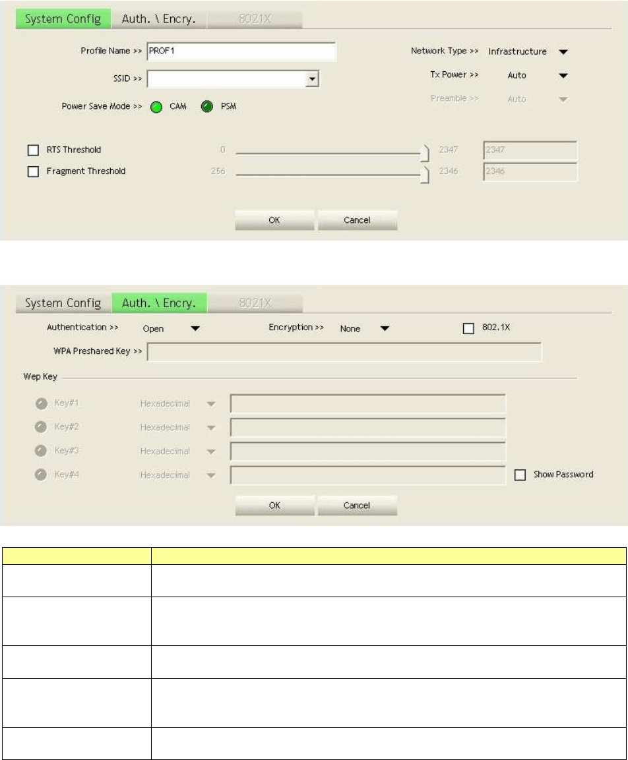
Task: Select the Key#3 radio button
Action: pos(41,451)
